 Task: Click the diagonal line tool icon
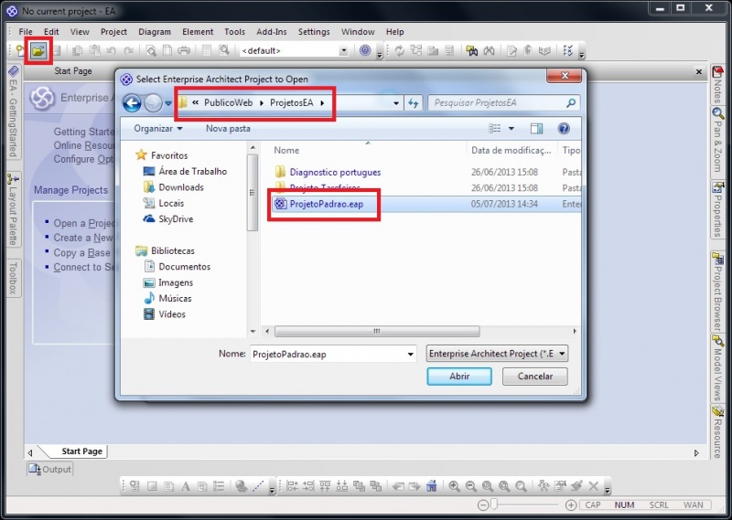click(x=258, y=486)
